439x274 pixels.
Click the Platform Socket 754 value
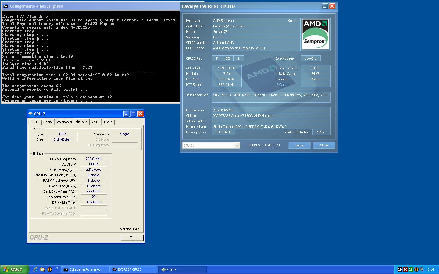pos(256,32)
